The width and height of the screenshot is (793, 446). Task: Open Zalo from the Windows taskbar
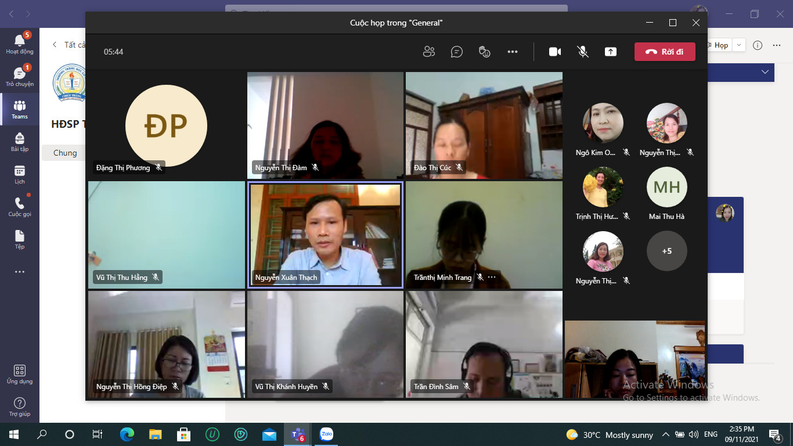[326, 434]
